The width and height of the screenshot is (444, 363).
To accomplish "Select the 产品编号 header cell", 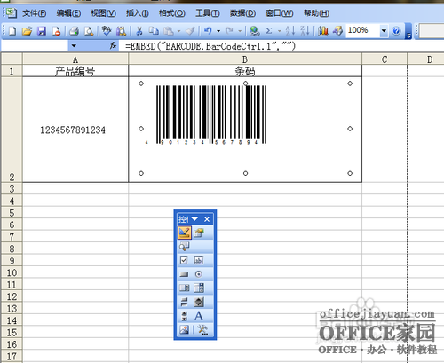I will click(75, 71).
